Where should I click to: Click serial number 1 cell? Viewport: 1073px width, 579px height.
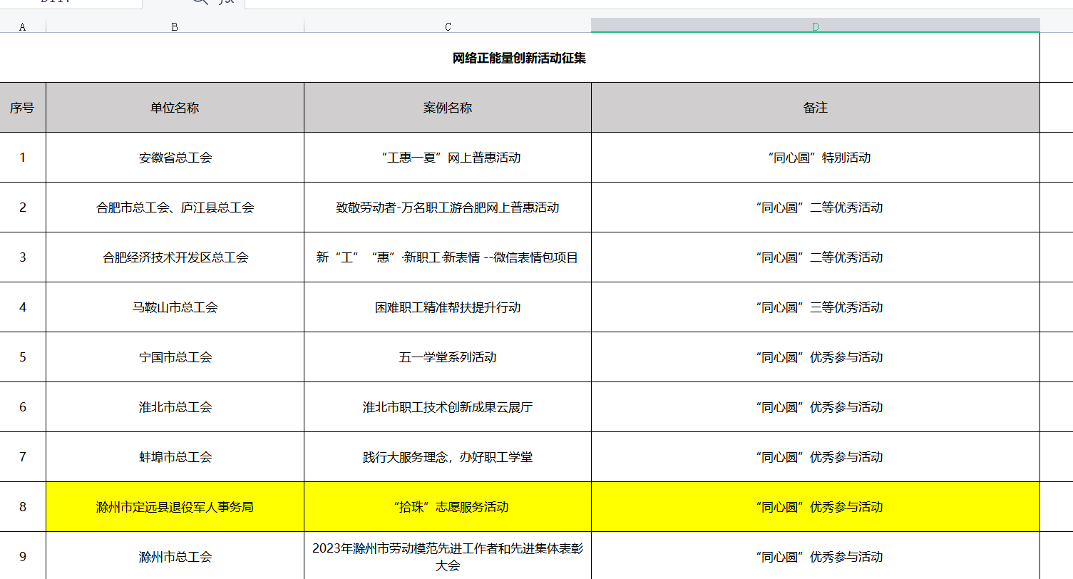point(23,158)
